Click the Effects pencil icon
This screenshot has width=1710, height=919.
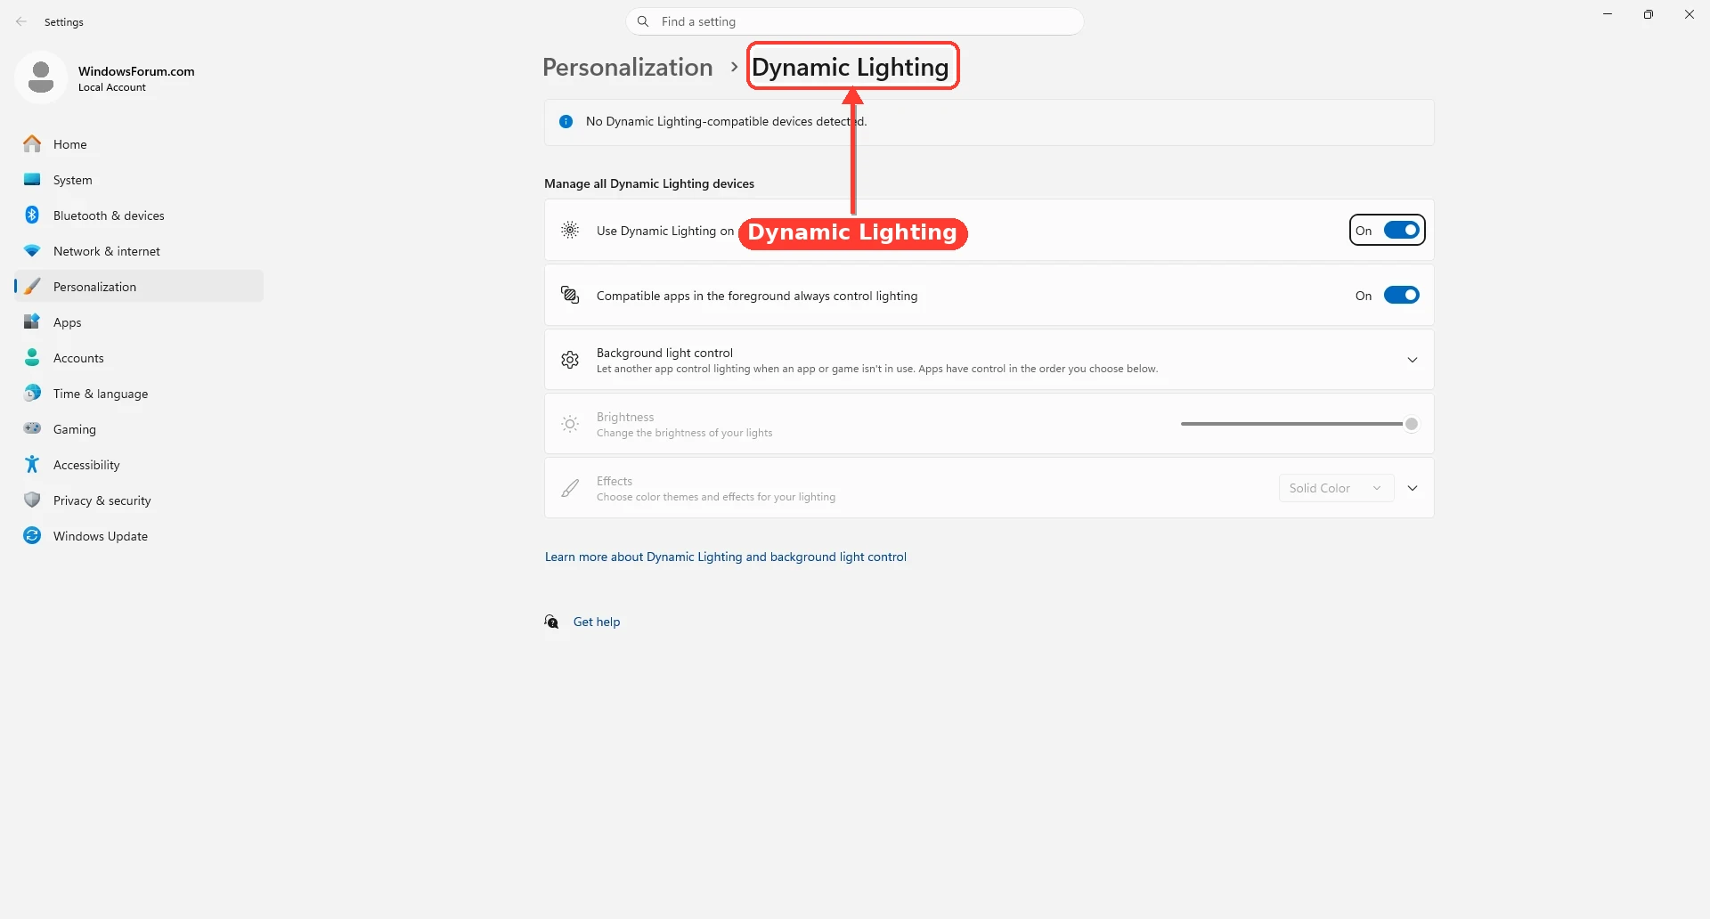coord(570,488)
